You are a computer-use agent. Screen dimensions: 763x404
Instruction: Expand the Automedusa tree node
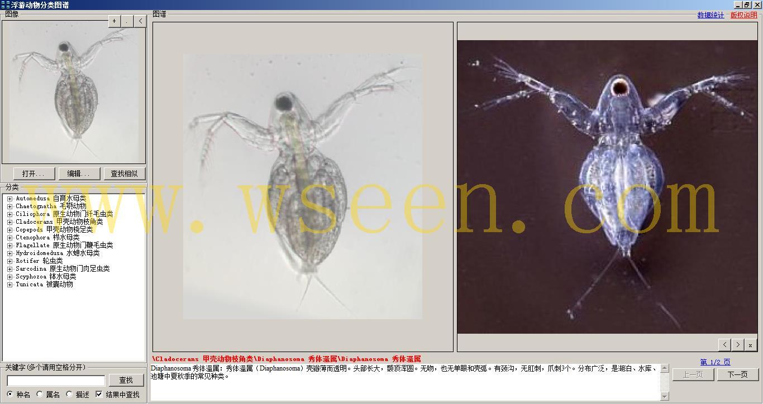click(9, 199)
